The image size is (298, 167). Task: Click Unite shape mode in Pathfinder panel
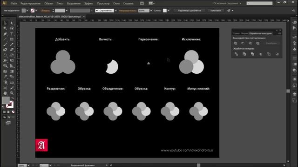click(x=236, y=43)
